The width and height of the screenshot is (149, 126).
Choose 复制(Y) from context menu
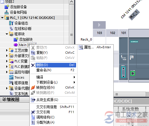(x=53, y=53)
